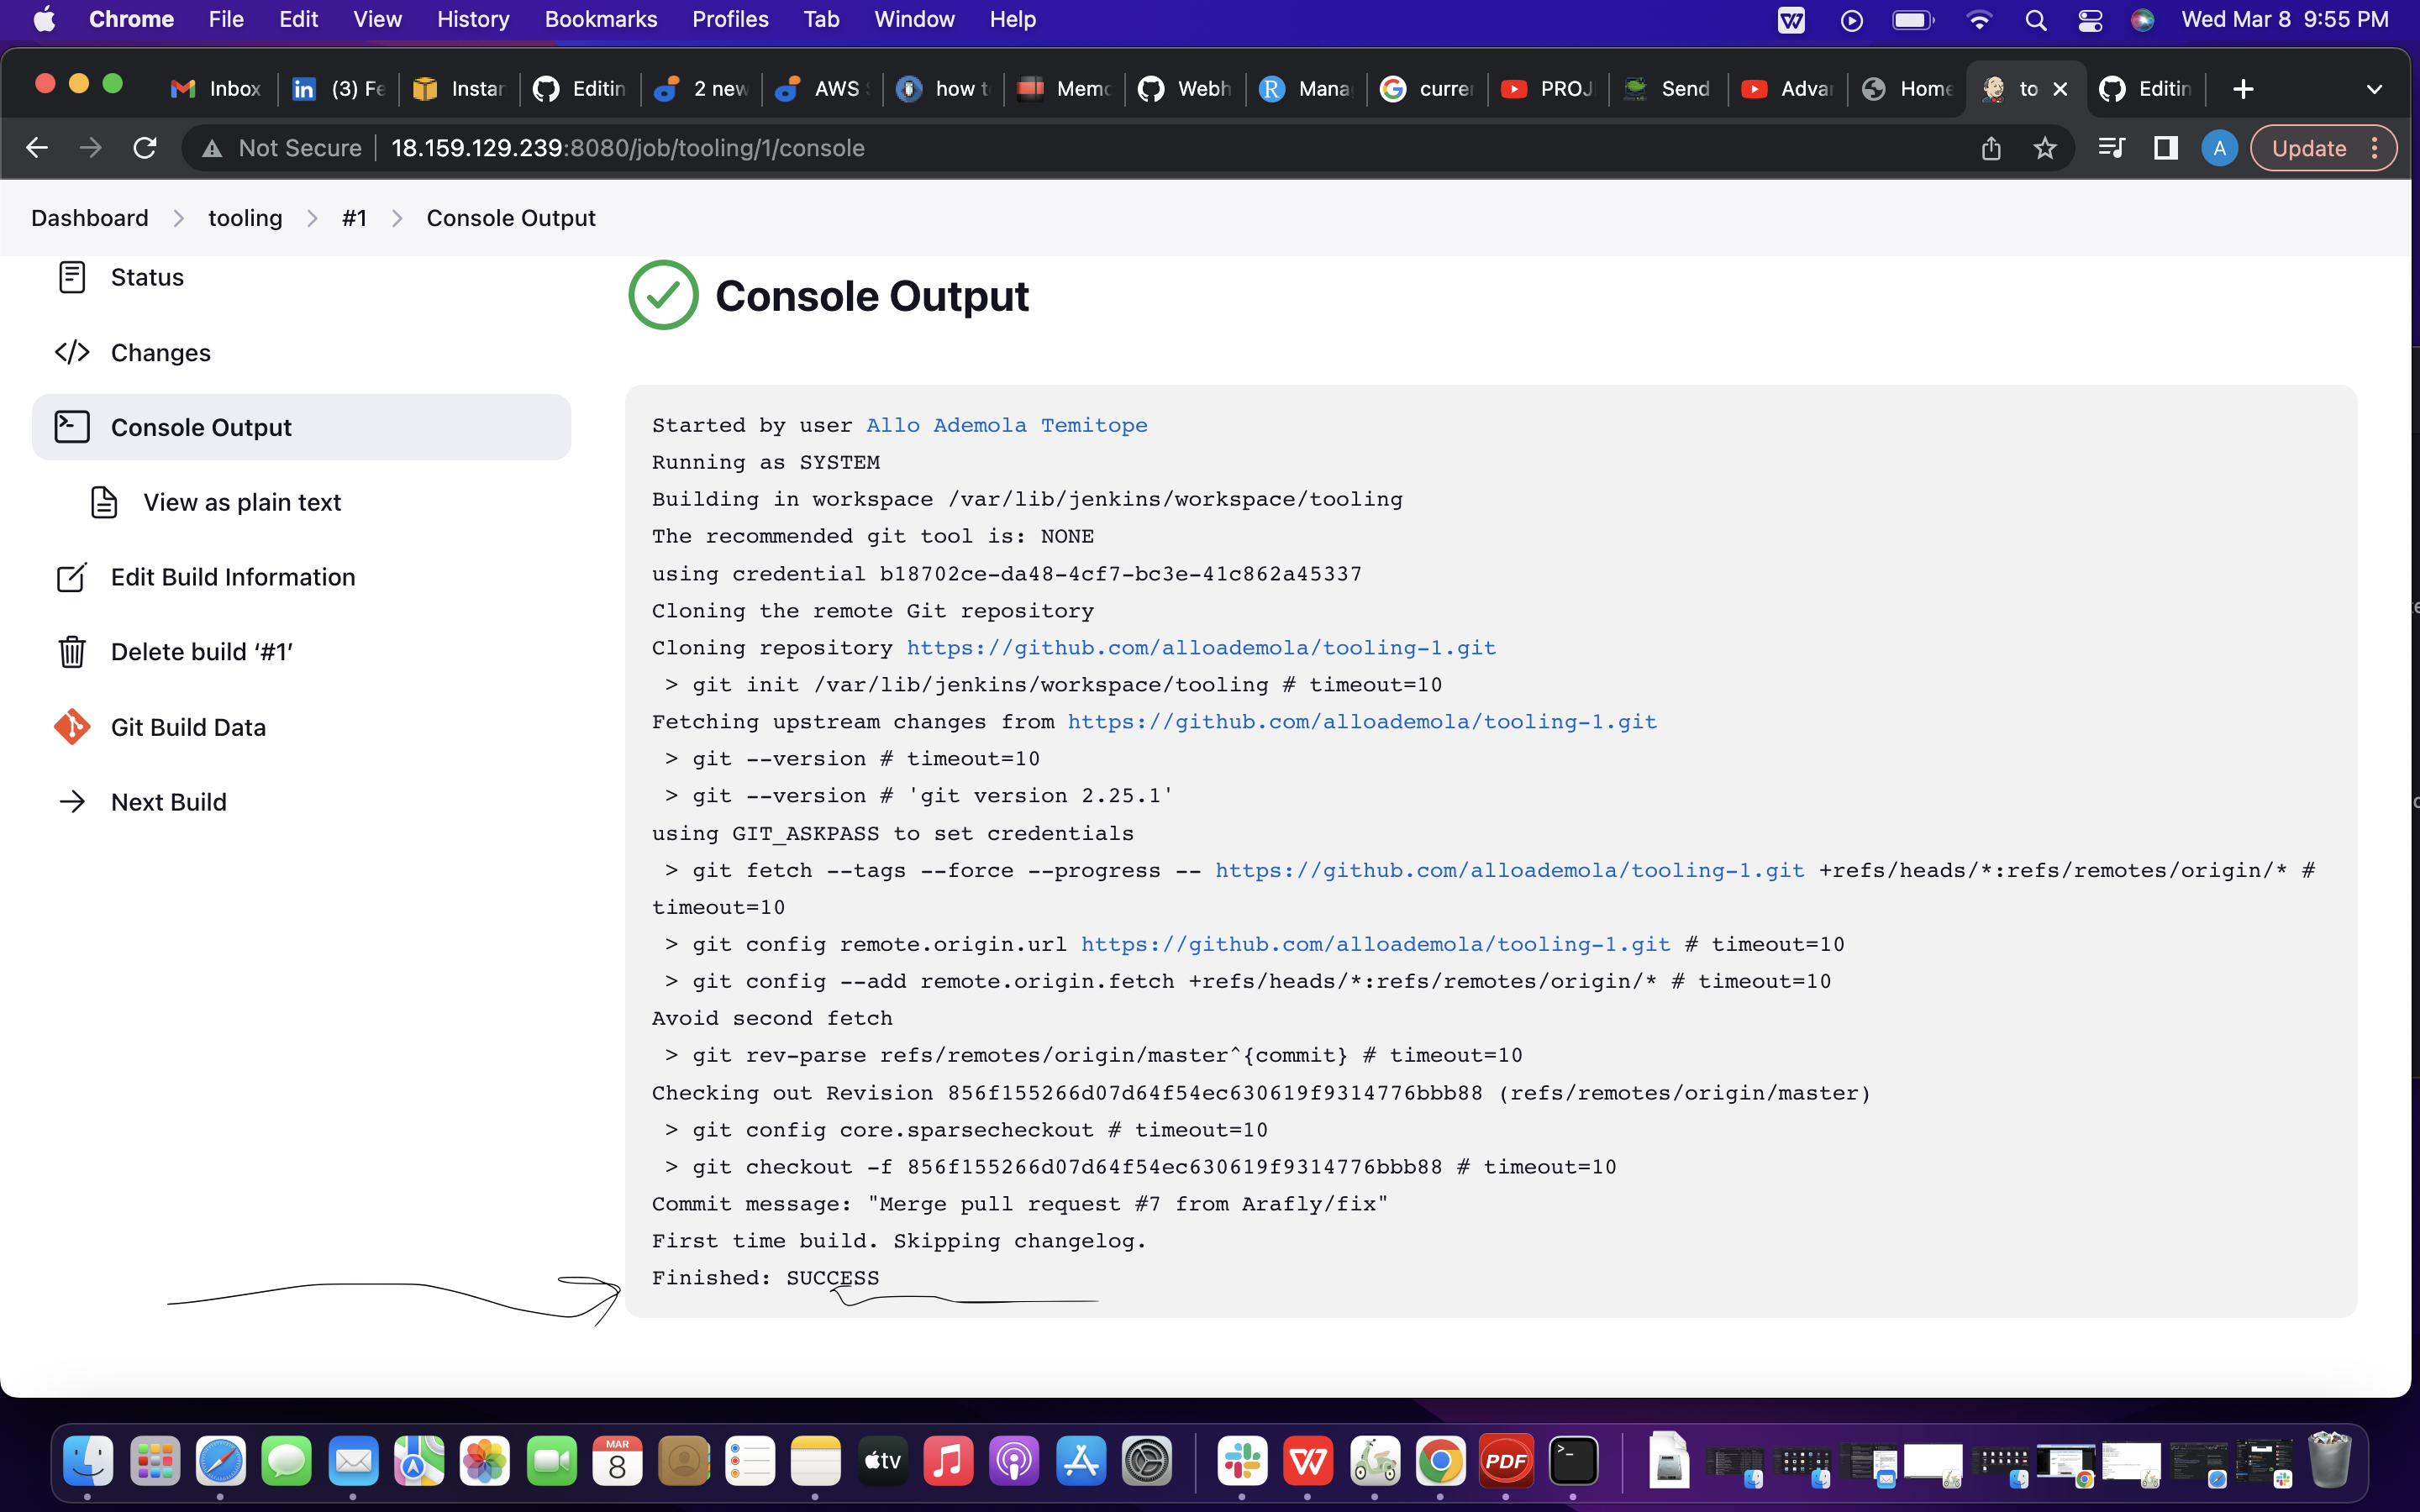The height and width of the screenshot is (1512, 2420).
Task: Share the page using the share icon
Action: pyautogui.click(x=1990, y=148)
